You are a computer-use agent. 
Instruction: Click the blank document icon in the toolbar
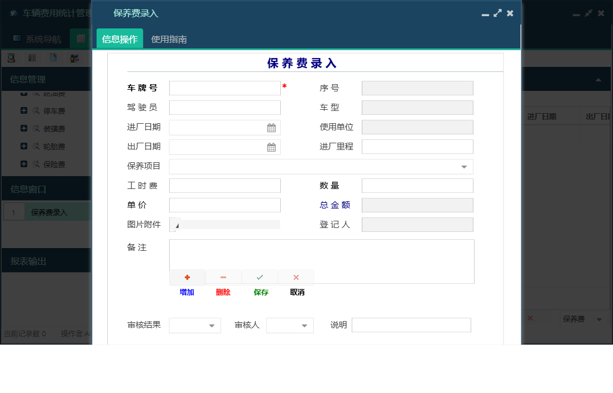pyautogui.click(x=54, y=57)
